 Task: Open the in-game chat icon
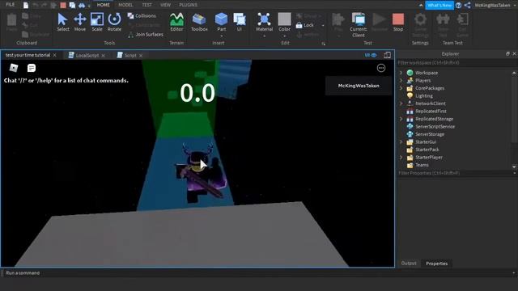coord(32,68)
